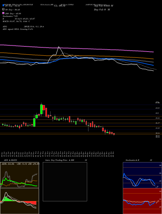Click the 'Stochastics: 7.39' readout

click(x=10, y=16)
